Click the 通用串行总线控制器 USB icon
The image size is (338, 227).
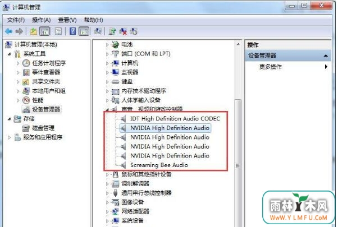coord(116,193)
